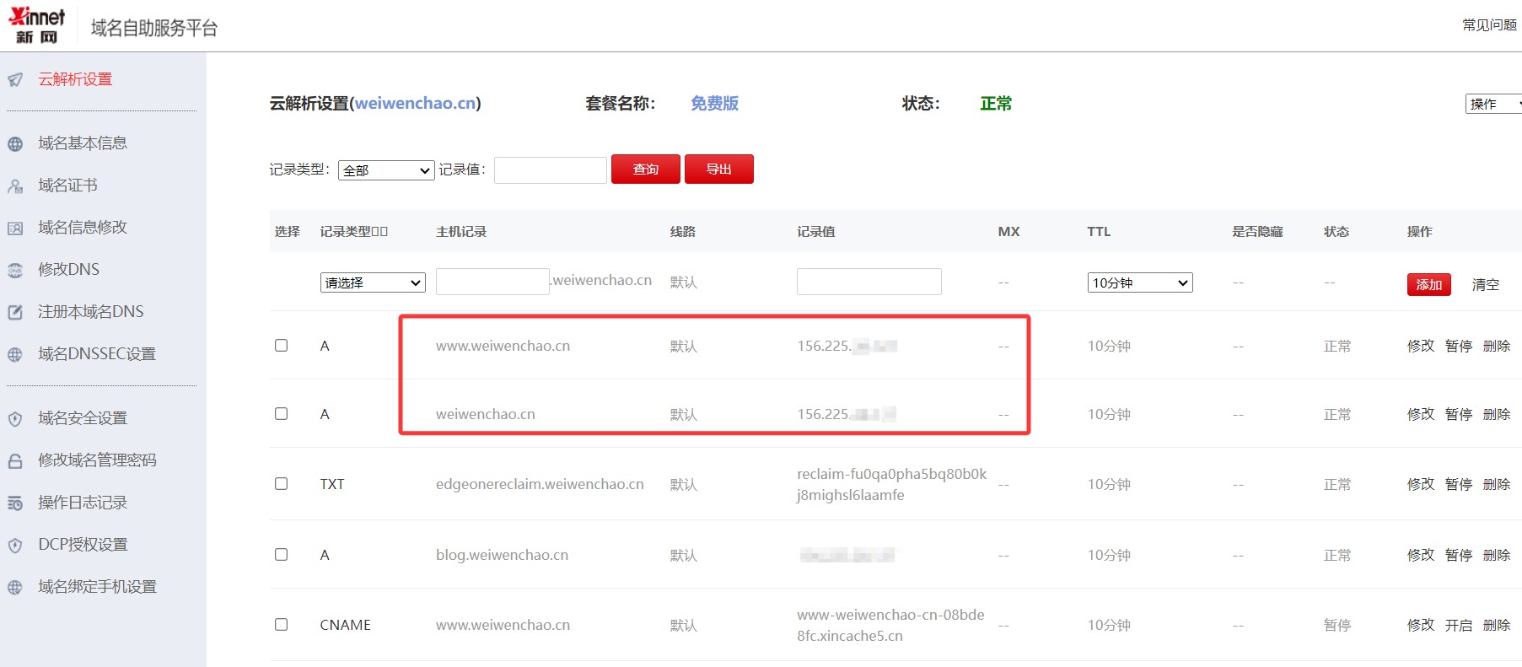Click 修改 for the blog.weiwenchao.cn record
The width and height of the screenshot is (1522, 667).
tap(1421, 555)
